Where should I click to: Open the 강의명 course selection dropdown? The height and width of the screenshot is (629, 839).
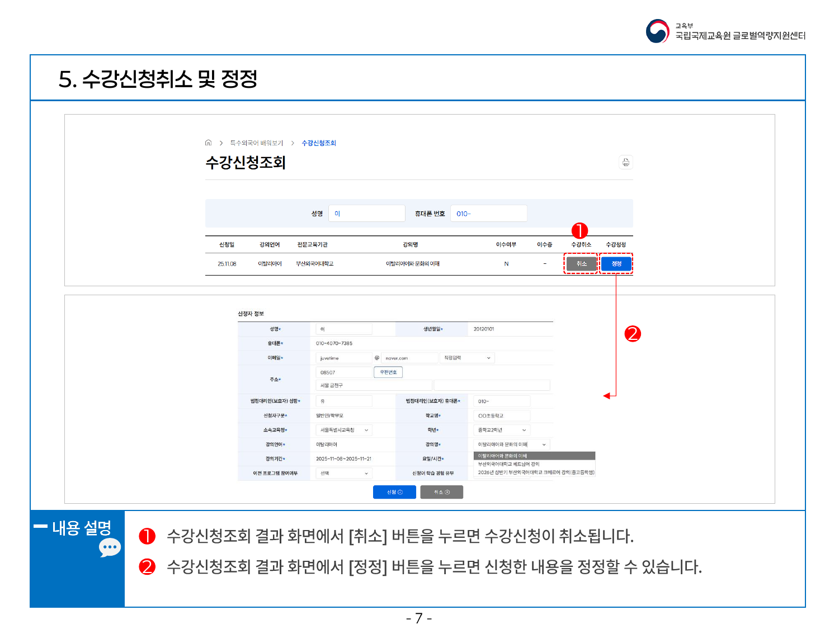(x=511, y=444)
